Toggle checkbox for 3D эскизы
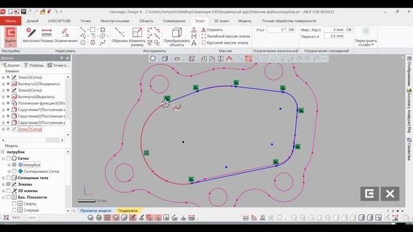 point(8,191)
